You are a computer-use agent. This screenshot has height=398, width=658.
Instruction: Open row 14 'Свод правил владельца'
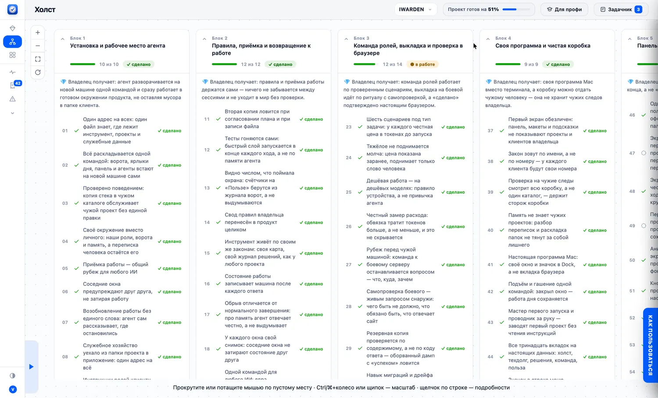[263, 222]
